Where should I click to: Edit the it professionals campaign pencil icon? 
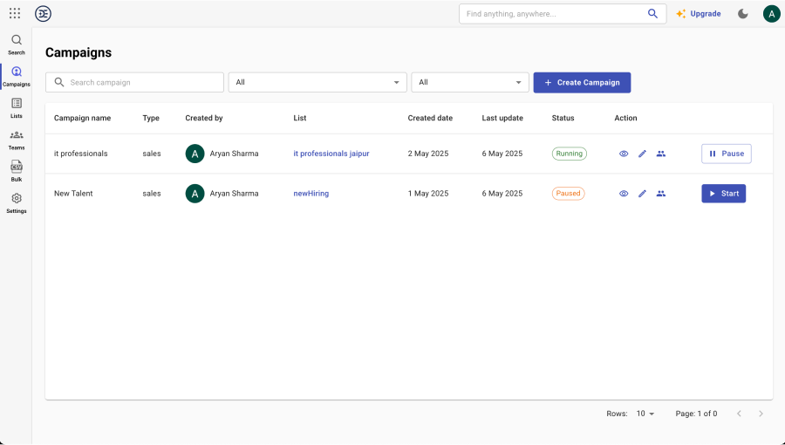(x=642, y=154)
